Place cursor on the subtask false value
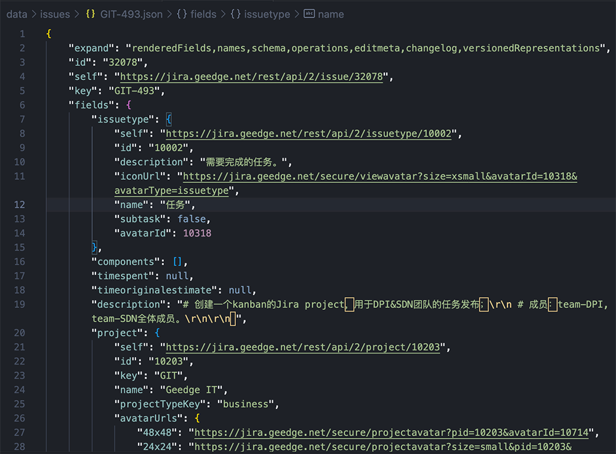The width and height of the screenshot is (616, 454). pyautogui.click(x=193, y=219)
